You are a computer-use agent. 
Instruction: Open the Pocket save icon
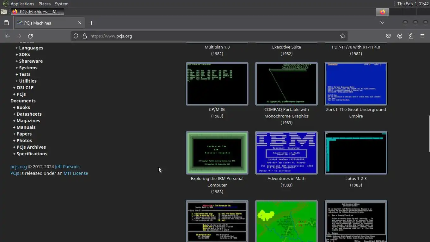tap(388, 36)
